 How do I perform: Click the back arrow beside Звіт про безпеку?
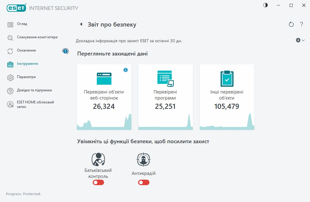tap(81, 24)
